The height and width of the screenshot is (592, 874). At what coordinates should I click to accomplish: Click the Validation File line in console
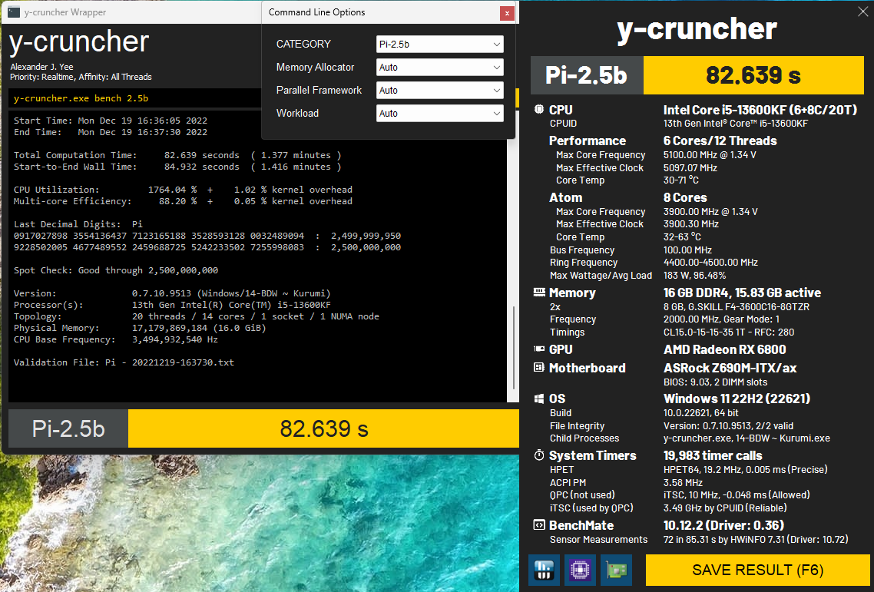(x=124, y=362)
